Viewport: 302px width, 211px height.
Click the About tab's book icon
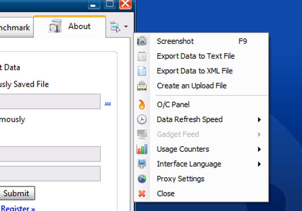[55, 26]
